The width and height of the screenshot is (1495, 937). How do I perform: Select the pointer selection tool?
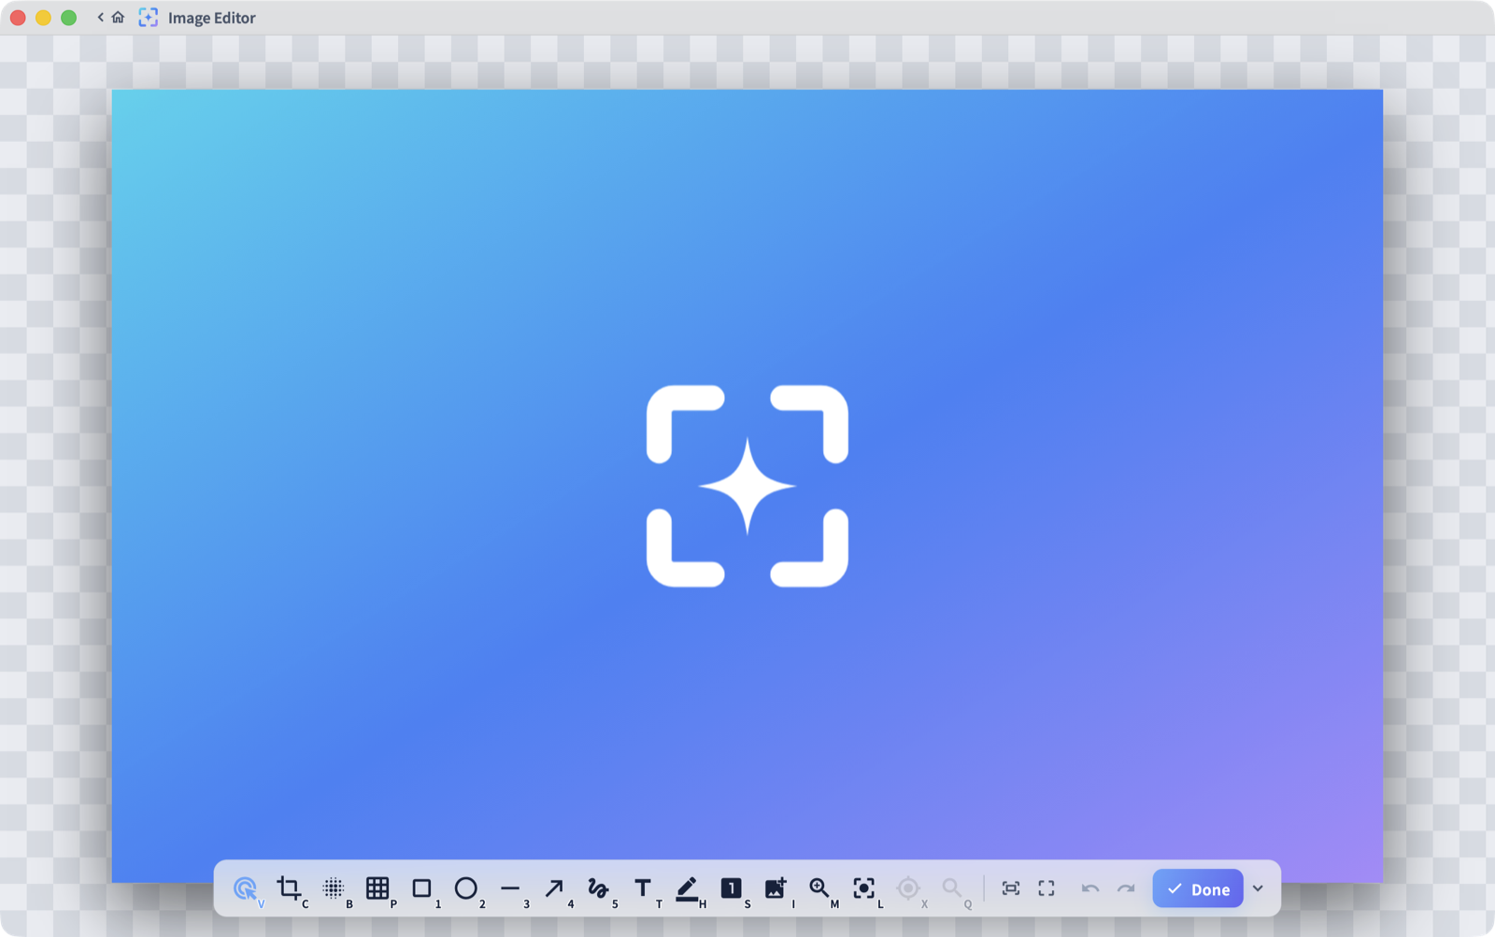point(245,888)
